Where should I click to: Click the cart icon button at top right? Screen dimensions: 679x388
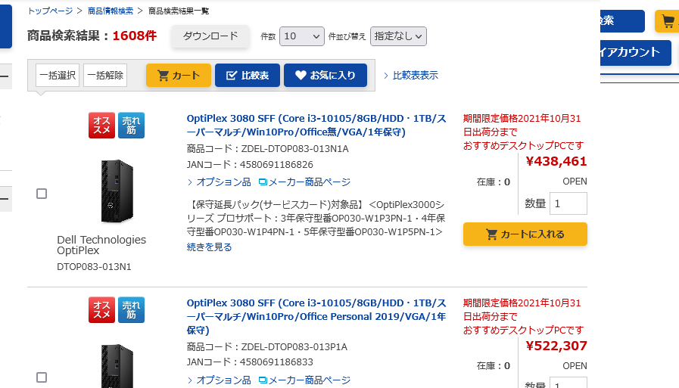tap(668, 21)
